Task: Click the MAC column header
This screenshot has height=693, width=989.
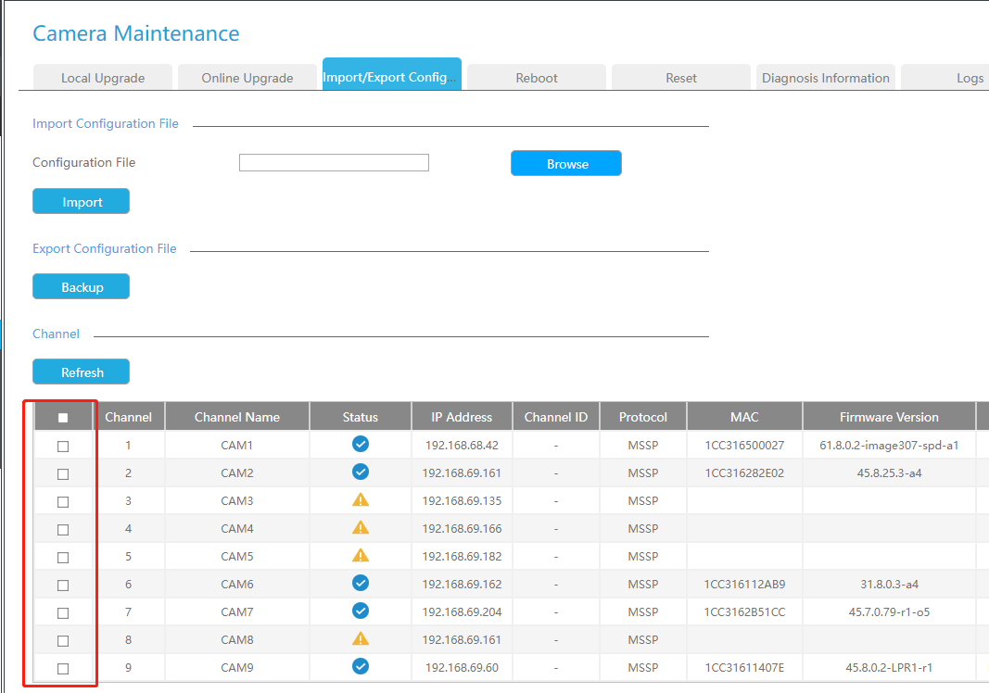Action: click(x=744, y=417)
